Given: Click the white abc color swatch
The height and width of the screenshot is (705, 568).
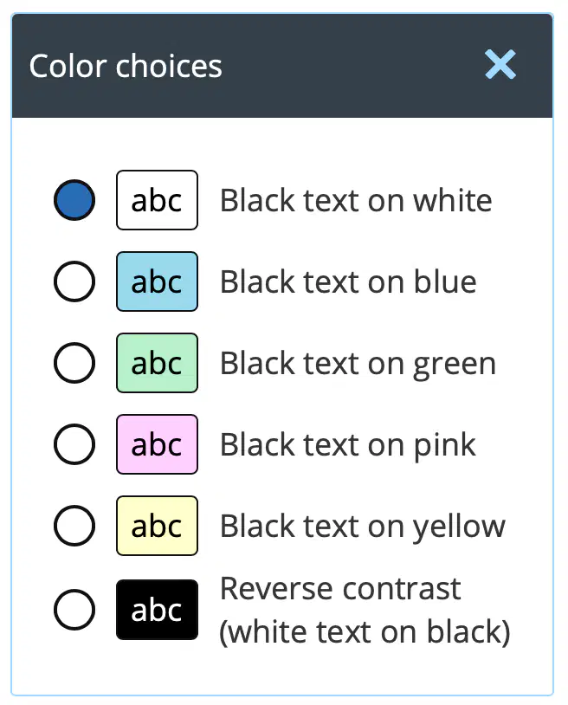Looking at the screenshot, I should [x=157, y=200].
